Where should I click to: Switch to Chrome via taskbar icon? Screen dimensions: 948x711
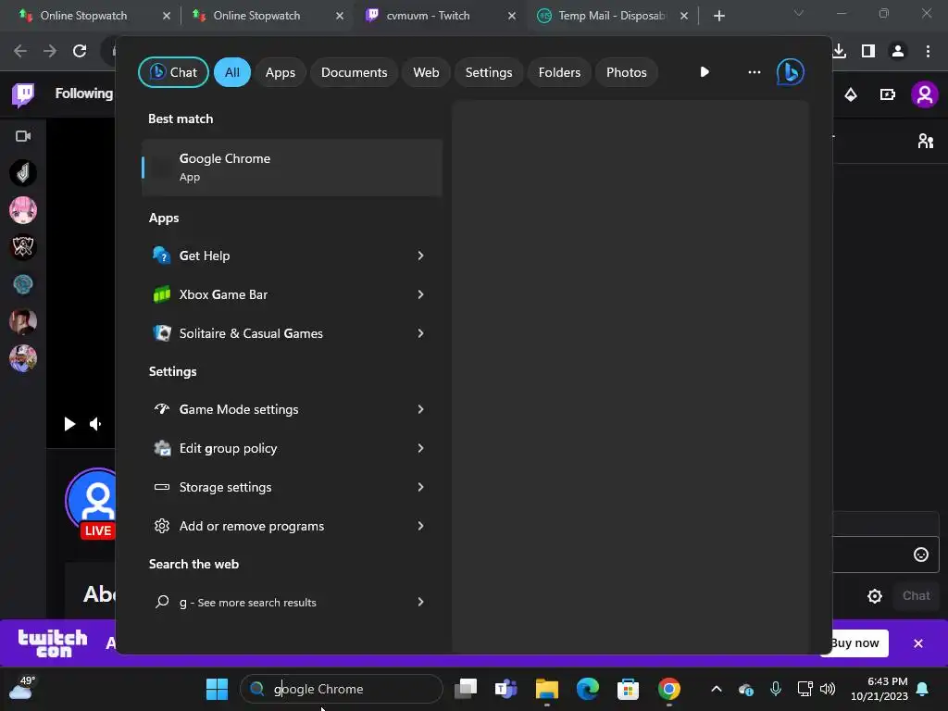(668, 689)
